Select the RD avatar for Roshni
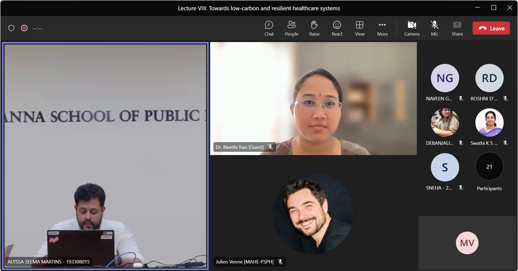The image size is (518, 271). 489,78
